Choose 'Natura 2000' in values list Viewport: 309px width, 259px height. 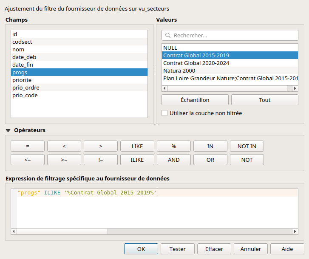pos(230,70)
